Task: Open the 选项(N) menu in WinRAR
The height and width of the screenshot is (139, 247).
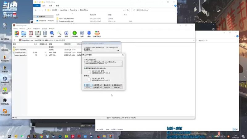Action: (x=44, y=29)
